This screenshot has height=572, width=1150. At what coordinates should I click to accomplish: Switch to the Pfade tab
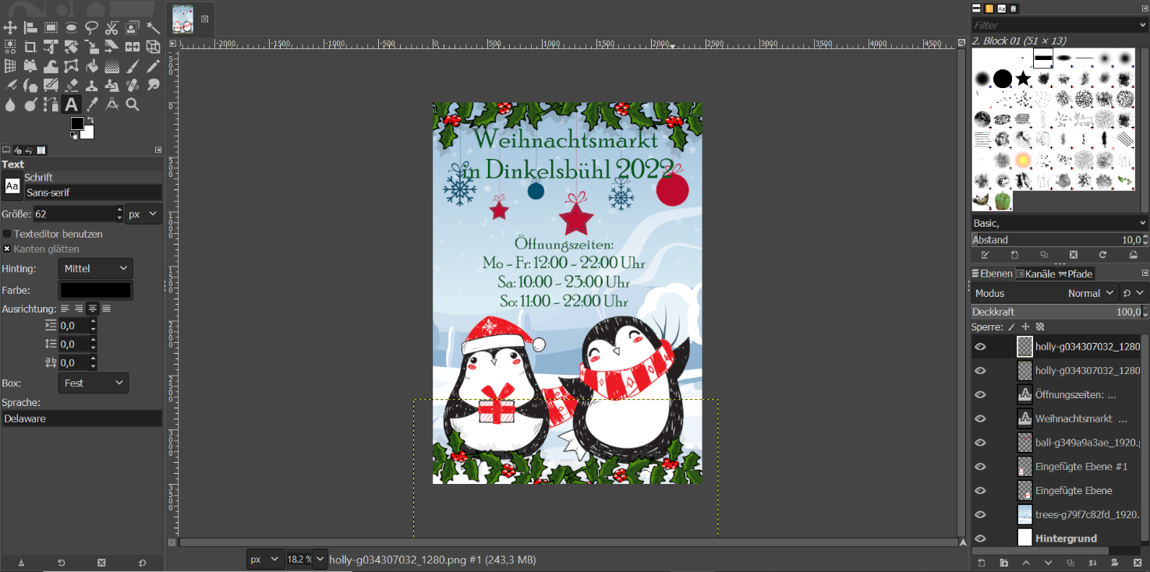(1076, 274)
